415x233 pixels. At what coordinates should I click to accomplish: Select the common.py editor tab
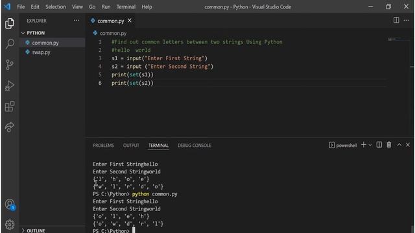click(111, 21)
